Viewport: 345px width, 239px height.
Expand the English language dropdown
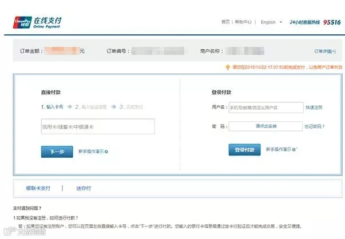pos(271,22)
